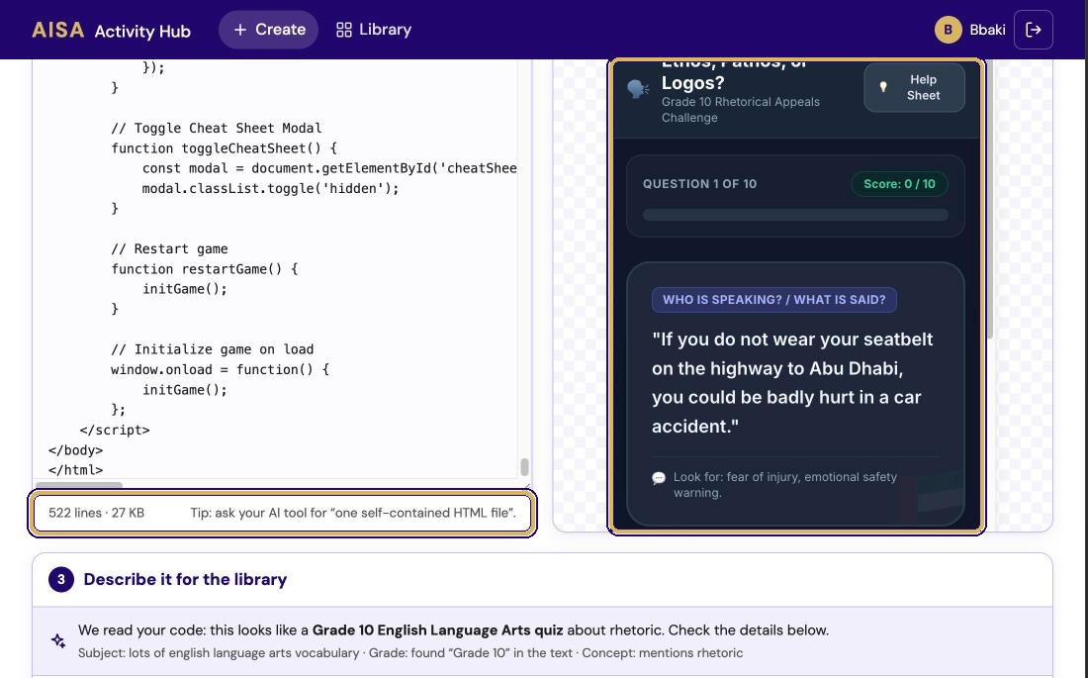The width and height of the screenshot is (1088, 678).
Task: Click the speaking head icon in preview header
Action: coord(638,89)
